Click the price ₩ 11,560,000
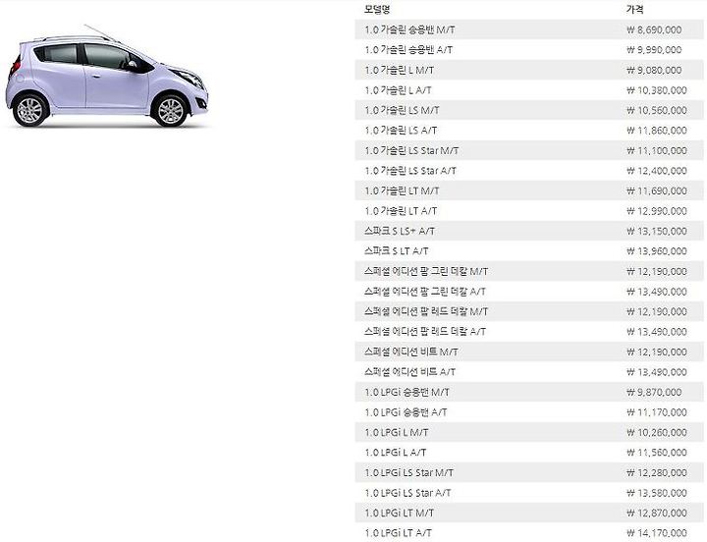The height and width of the screenshot is (542, 707). pos(657,453)
